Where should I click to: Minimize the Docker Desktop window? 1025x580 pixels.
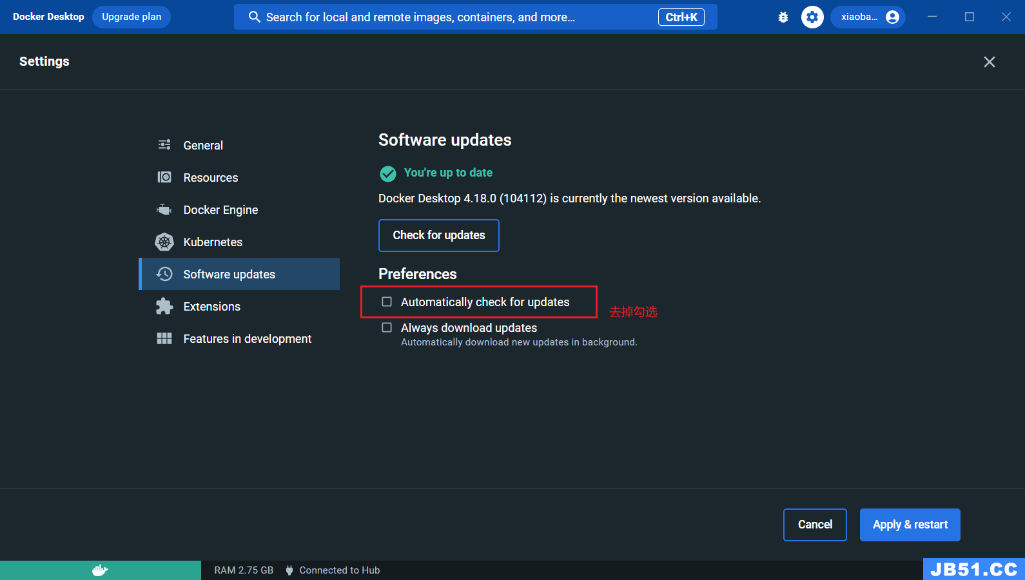point(932,17)
